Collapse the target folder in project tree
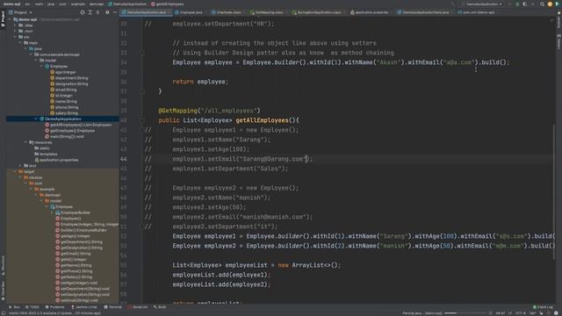The width and height of the screenshot is (562, 316). tap(15, 171)
